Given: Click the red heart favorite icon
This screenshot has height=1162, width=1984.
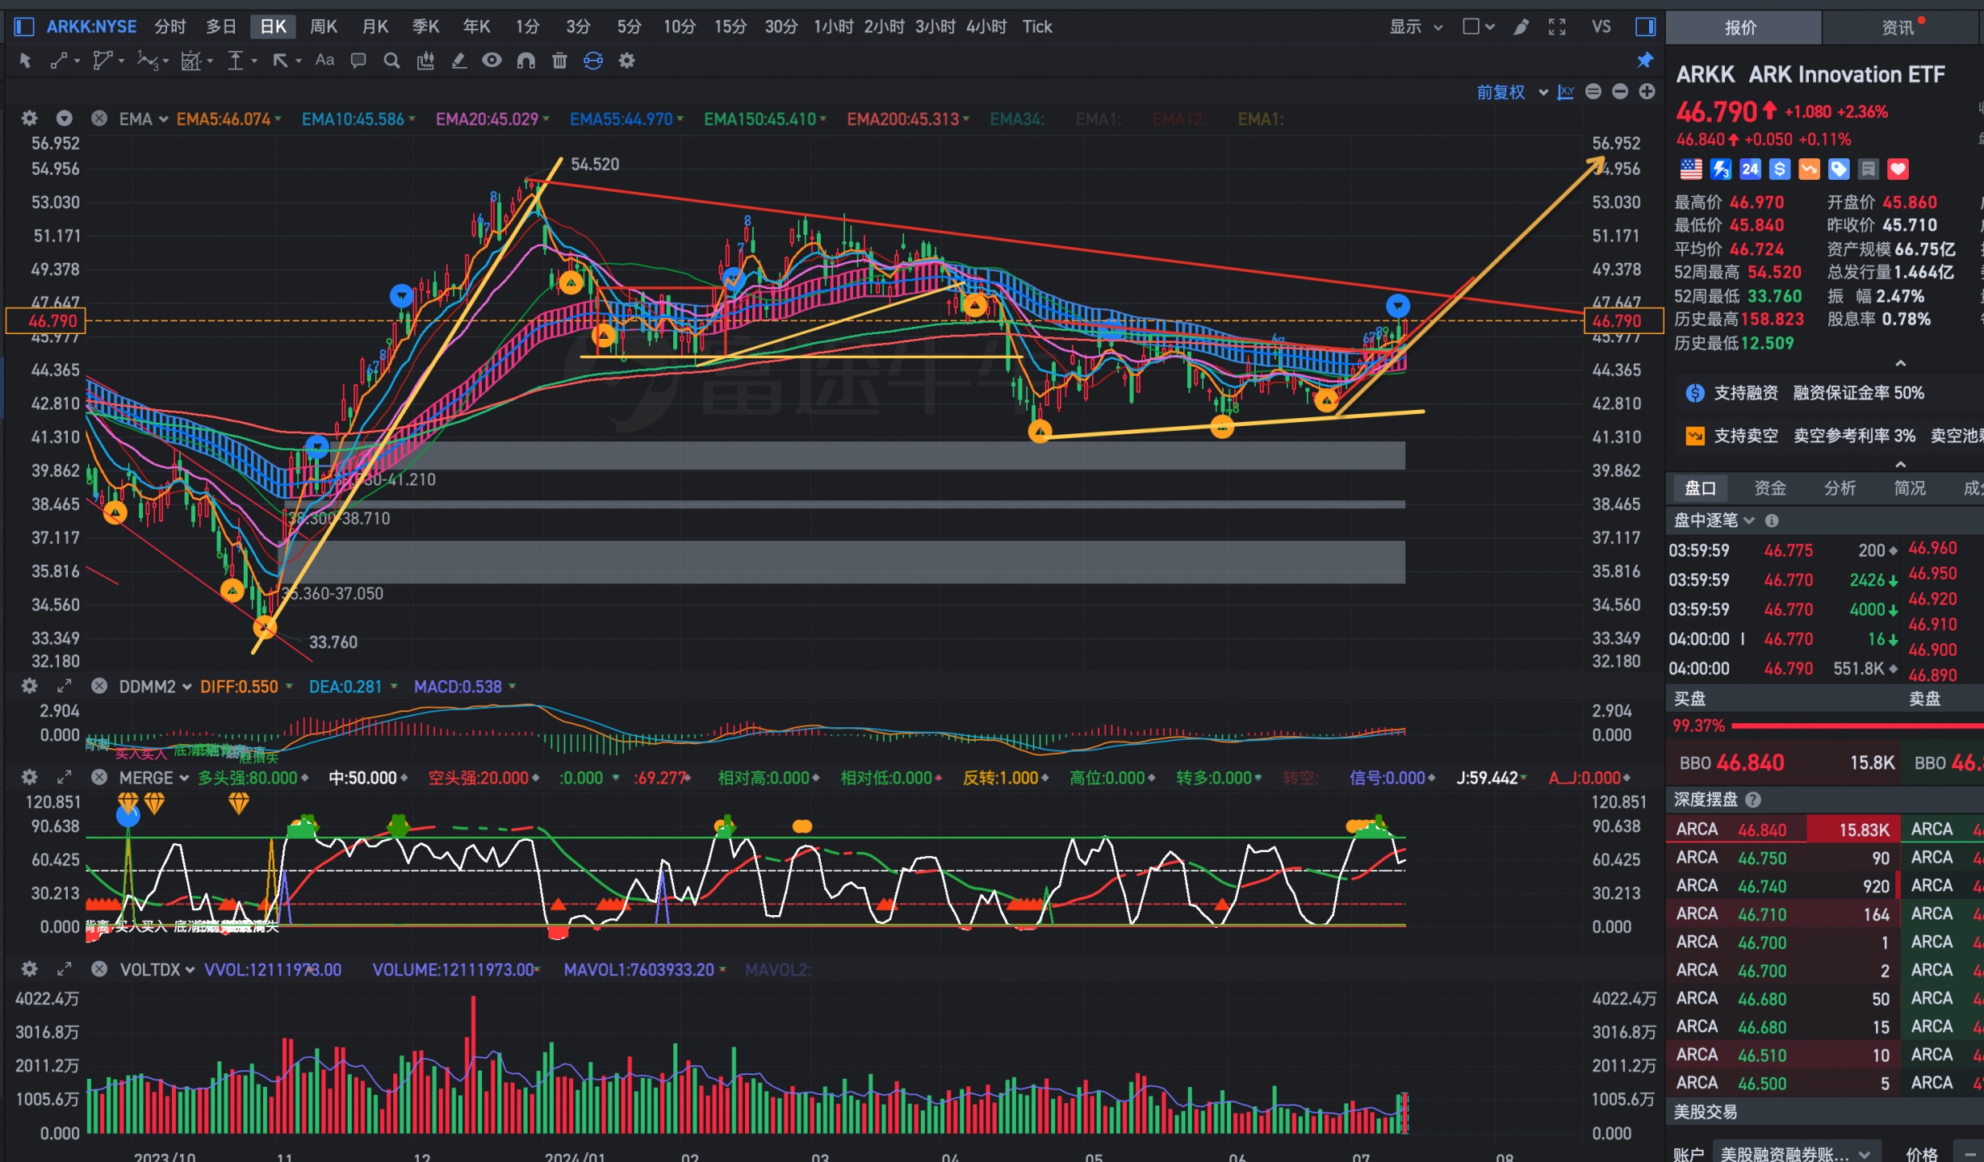Looking at the screenshot, I should click(1898, 169).
